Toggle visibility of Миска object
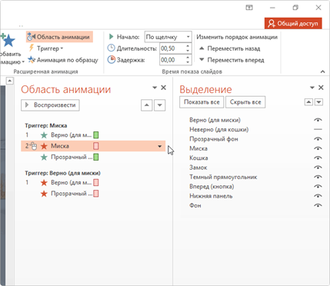 318,148
